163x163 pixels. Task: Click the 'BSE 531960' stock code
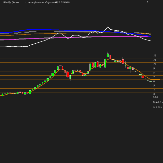tap(63, 2)
